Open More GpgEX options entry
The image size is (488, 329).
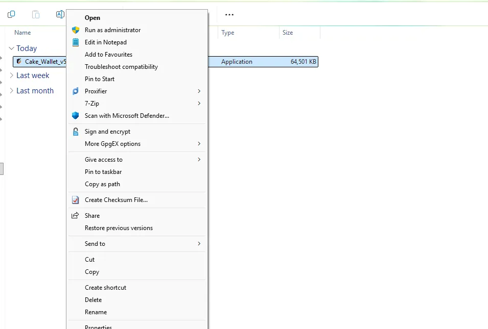(x=137, y=144)
